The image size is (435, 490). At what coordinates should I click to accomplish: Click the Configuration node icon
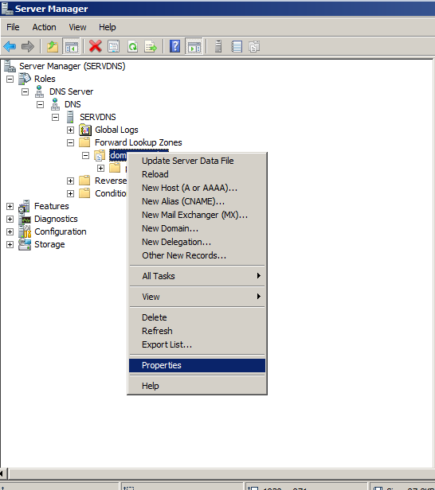pos(25,231)
